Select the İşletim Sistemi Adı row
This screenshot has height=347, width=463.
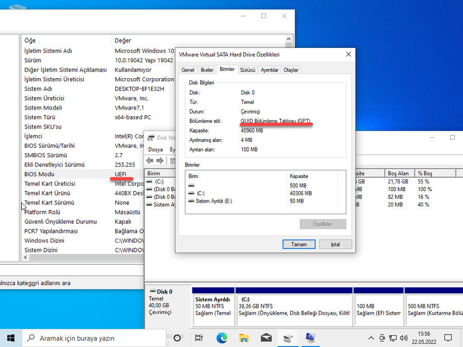98,51
